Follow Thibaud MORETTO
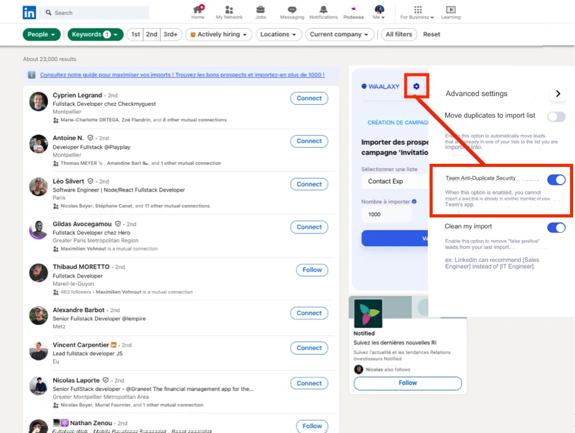The height and width of the screenshot is (433, 575). (312, 270)
